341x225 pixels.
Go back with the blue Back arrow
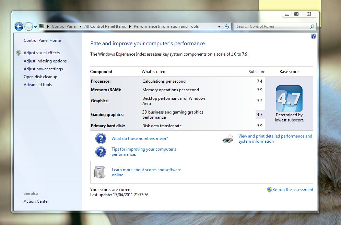[x=19, y=26]
